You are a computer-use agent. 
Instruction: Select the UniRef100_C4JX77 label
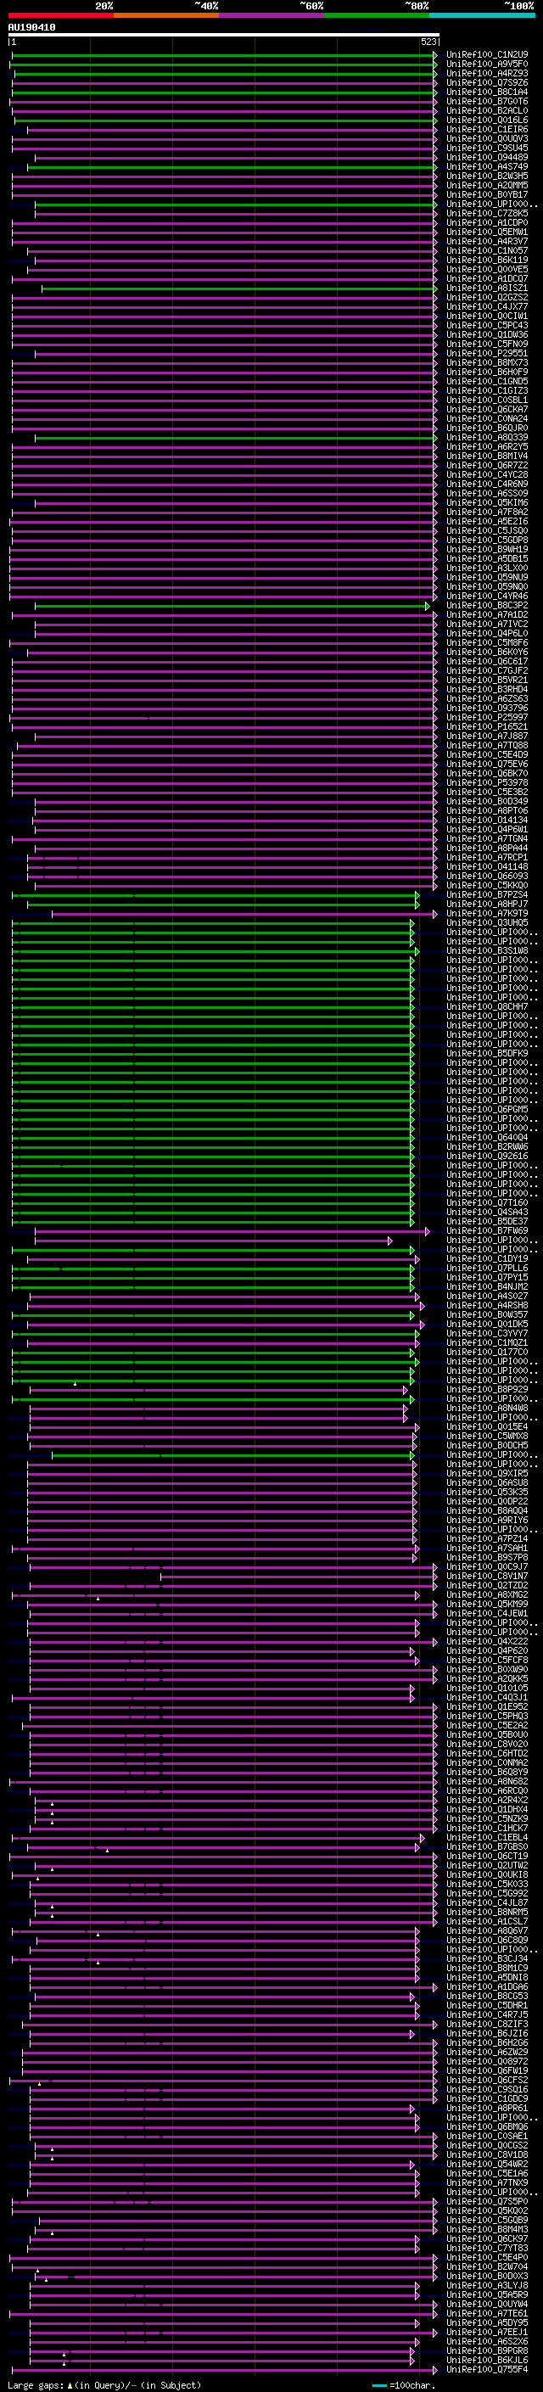pyautogui.click(x=487, y=306)
